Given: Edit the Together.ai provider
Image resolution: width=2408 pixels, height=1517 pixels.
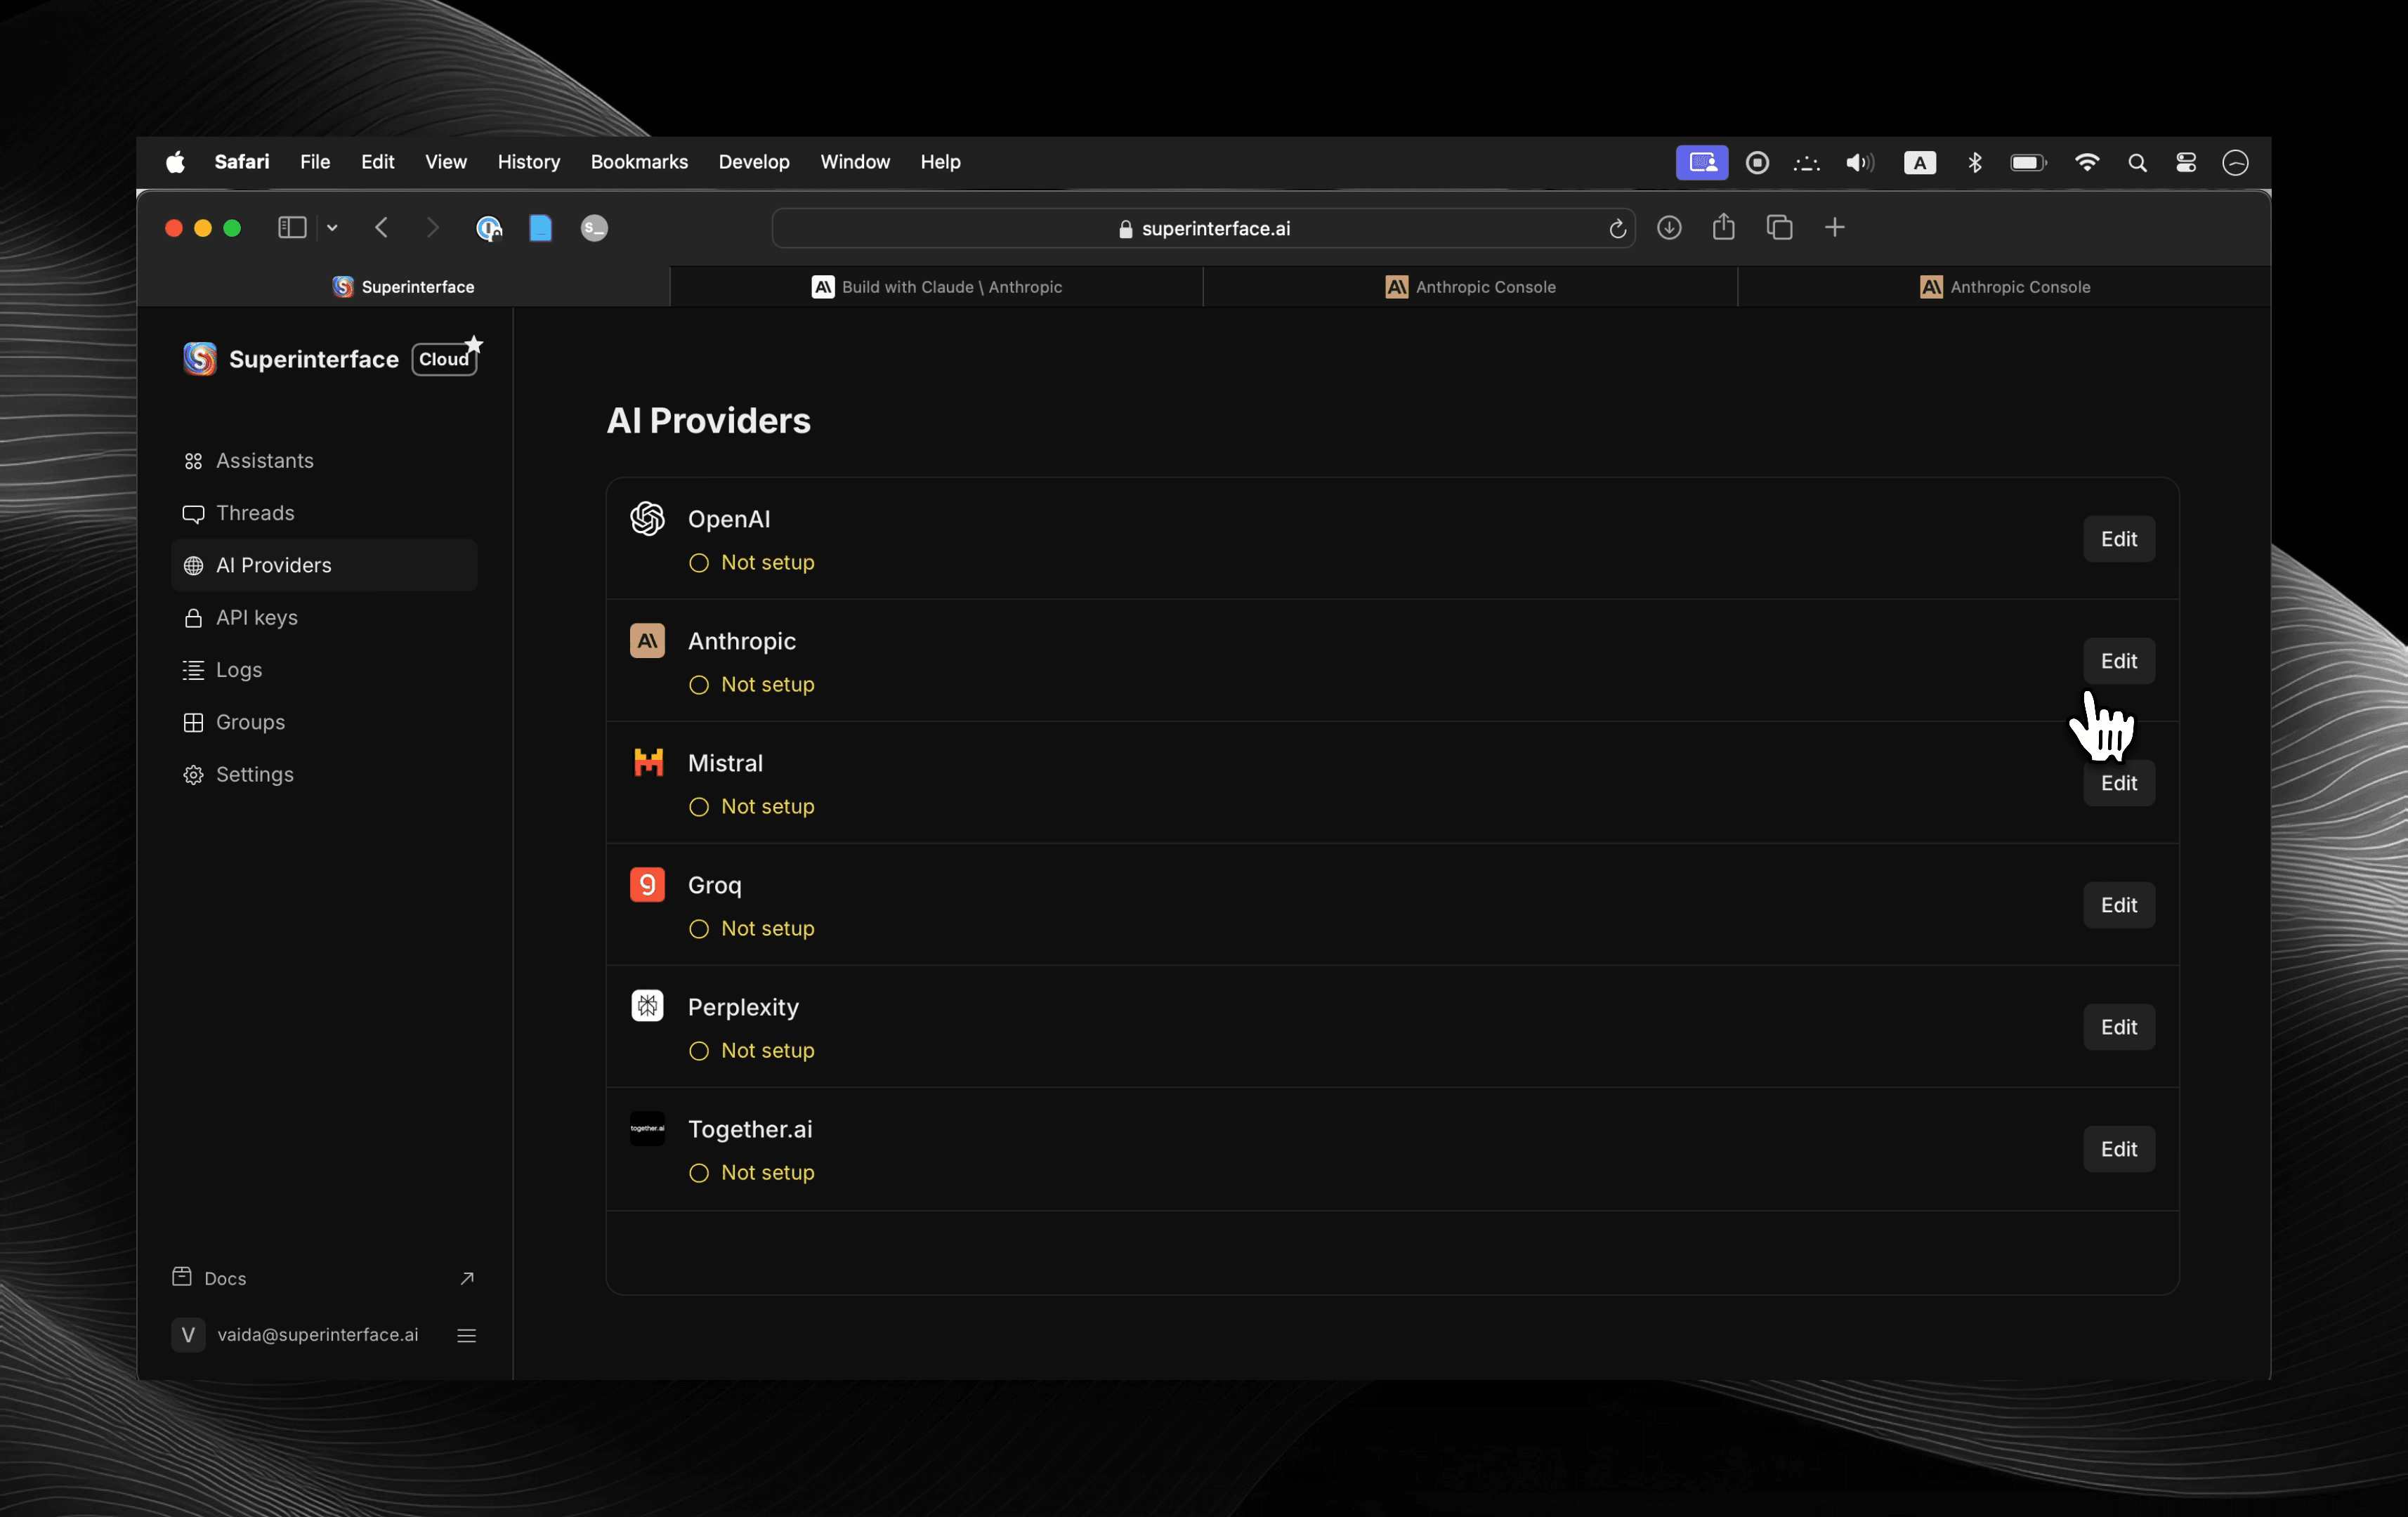Looking at the screenshot, I should [x=2118, y=1149].
